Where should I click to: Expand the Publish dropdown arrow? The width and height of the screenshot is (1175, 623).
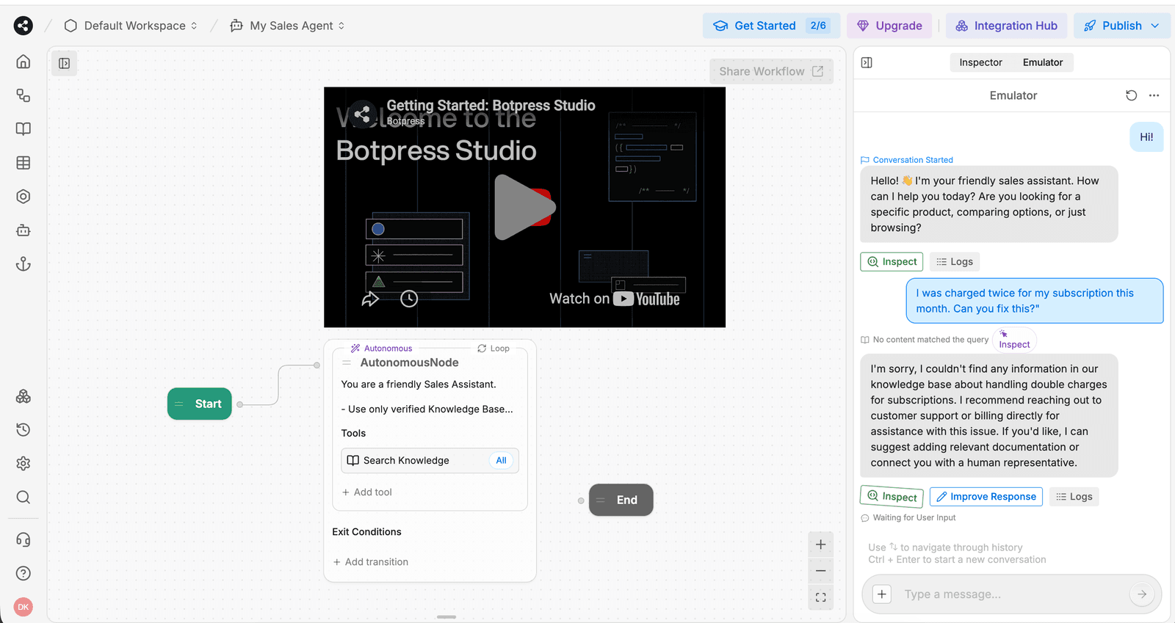(1155, 26)
